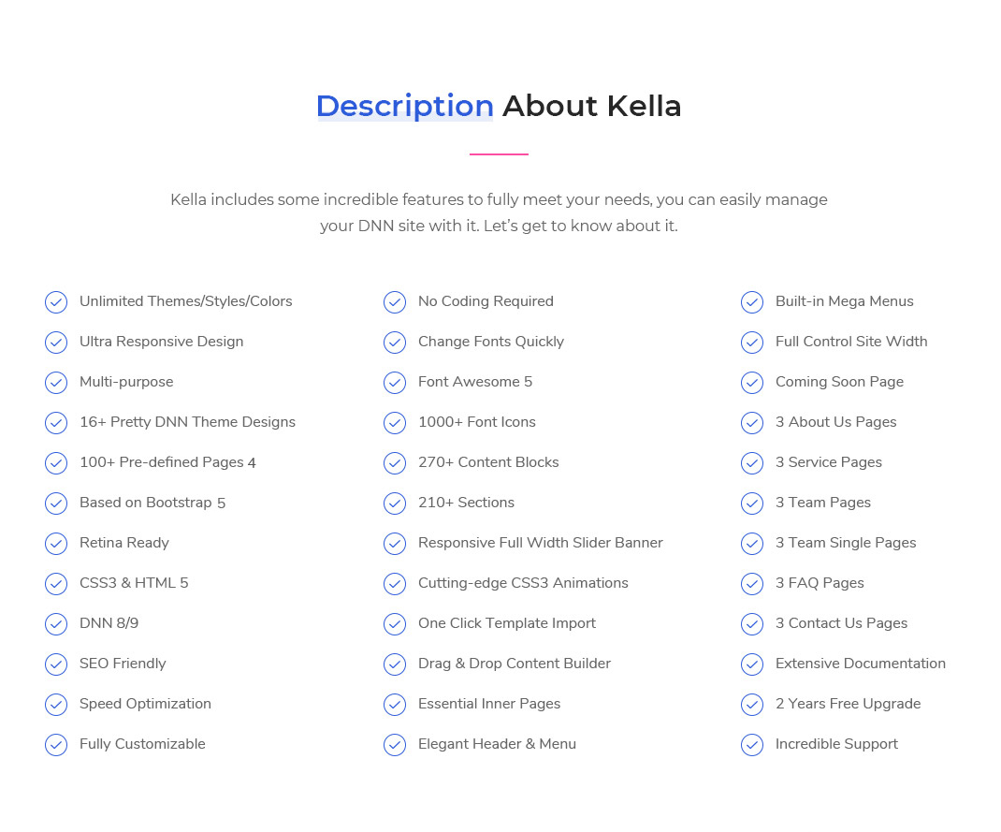Click the circle check beside SEO Friendly

(56, 664)
